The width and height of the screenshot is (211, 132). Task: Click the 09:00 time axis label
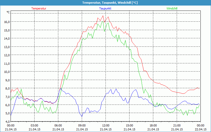click(x=82, y=125)
